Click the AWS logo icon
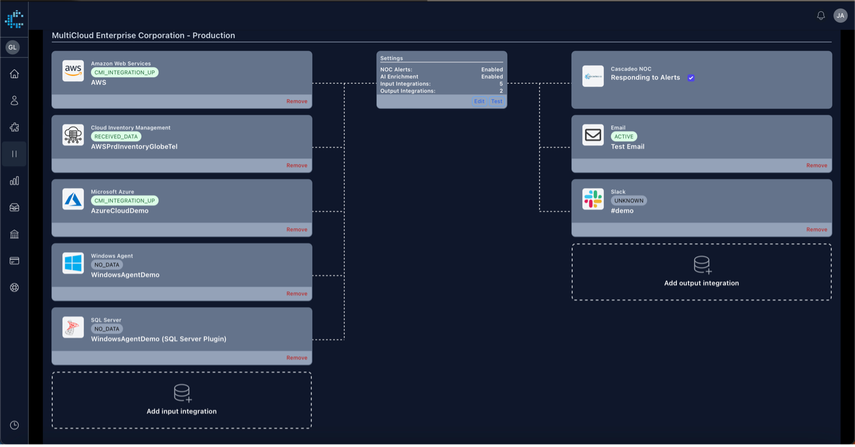The image size is (855, 447). tap(73, 71)
